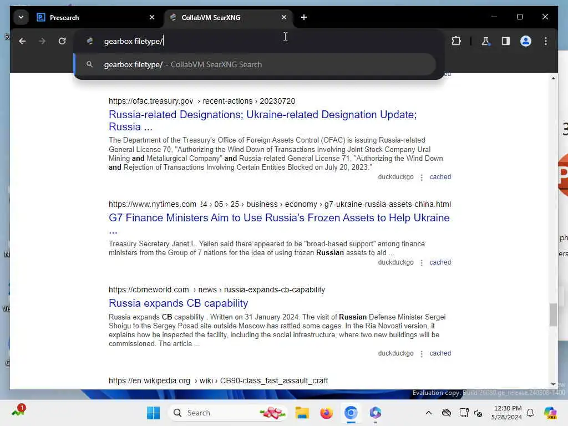
Task: Open more options for cbrneworld result
Action: pos(422,353)
